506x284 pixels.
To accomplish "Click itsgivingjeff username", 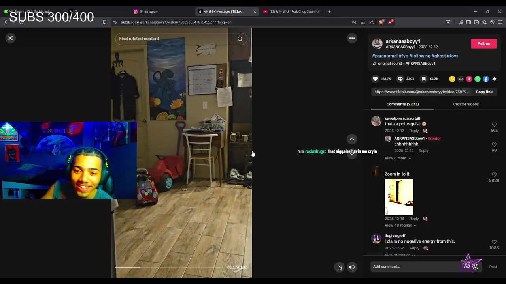I will [395, 235].
